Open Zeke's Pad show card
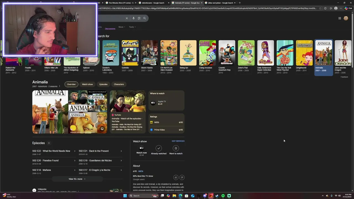The image size is (354, 199). pyautogui.click(x=246, y=56)
